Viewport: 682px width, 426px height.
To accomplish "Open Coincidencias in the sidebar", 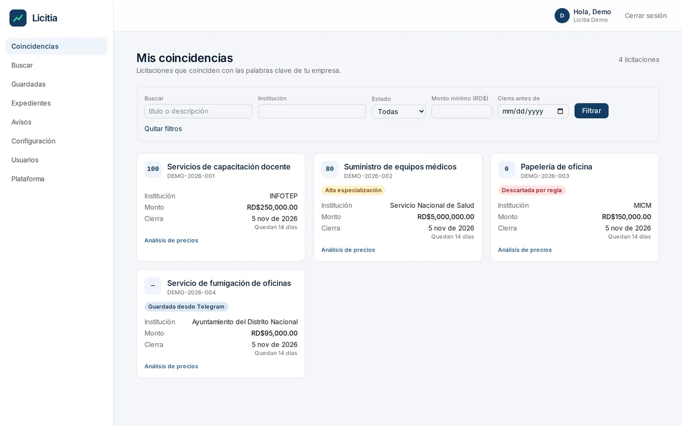I will (x=56, y=47).
